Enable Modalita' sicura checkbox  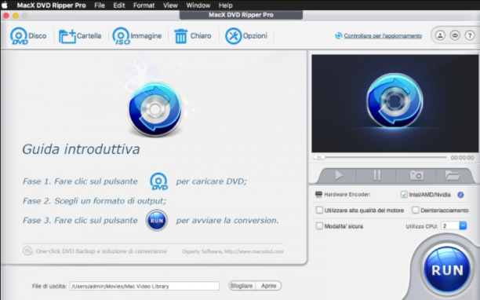point(319,226)
